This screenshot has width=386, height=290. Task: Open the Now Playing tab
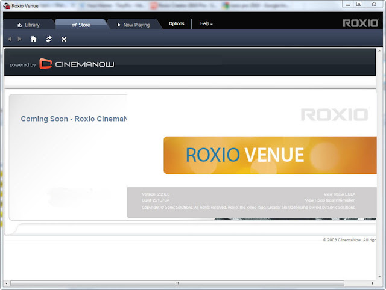[x=134, y=25]
